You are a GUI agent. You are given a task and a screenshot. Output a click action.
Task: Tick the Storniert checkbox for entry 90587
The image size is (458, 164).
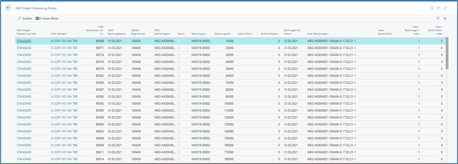pos(179,90)
